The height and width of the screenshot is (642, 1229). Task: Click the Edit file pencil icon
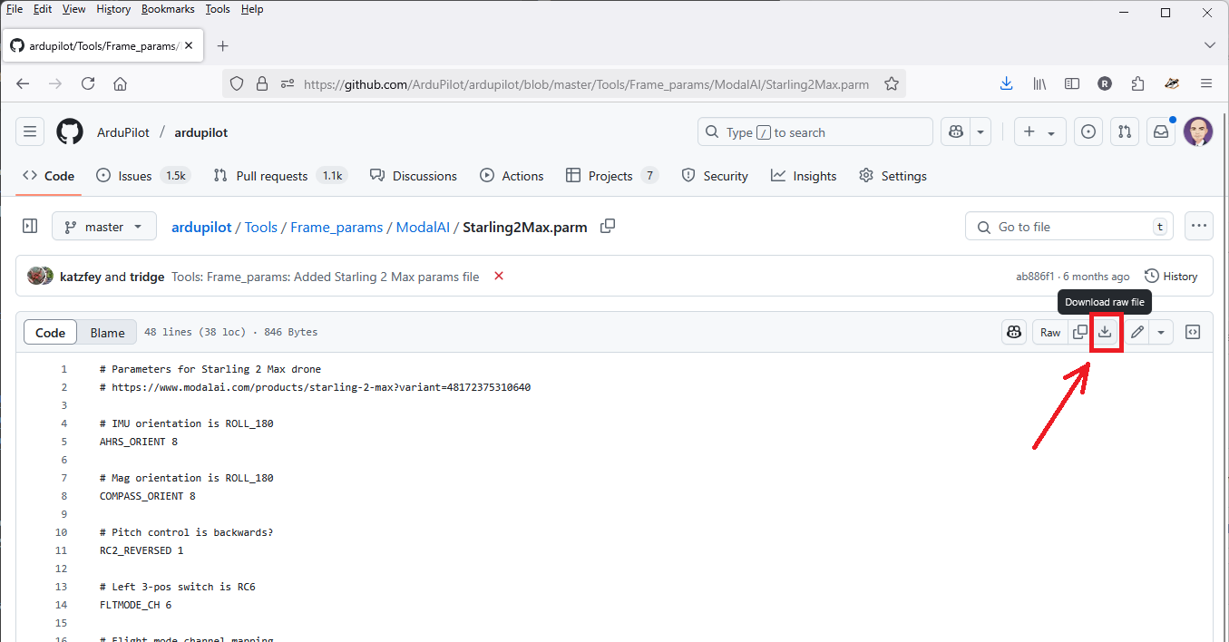coord(1137,332)
